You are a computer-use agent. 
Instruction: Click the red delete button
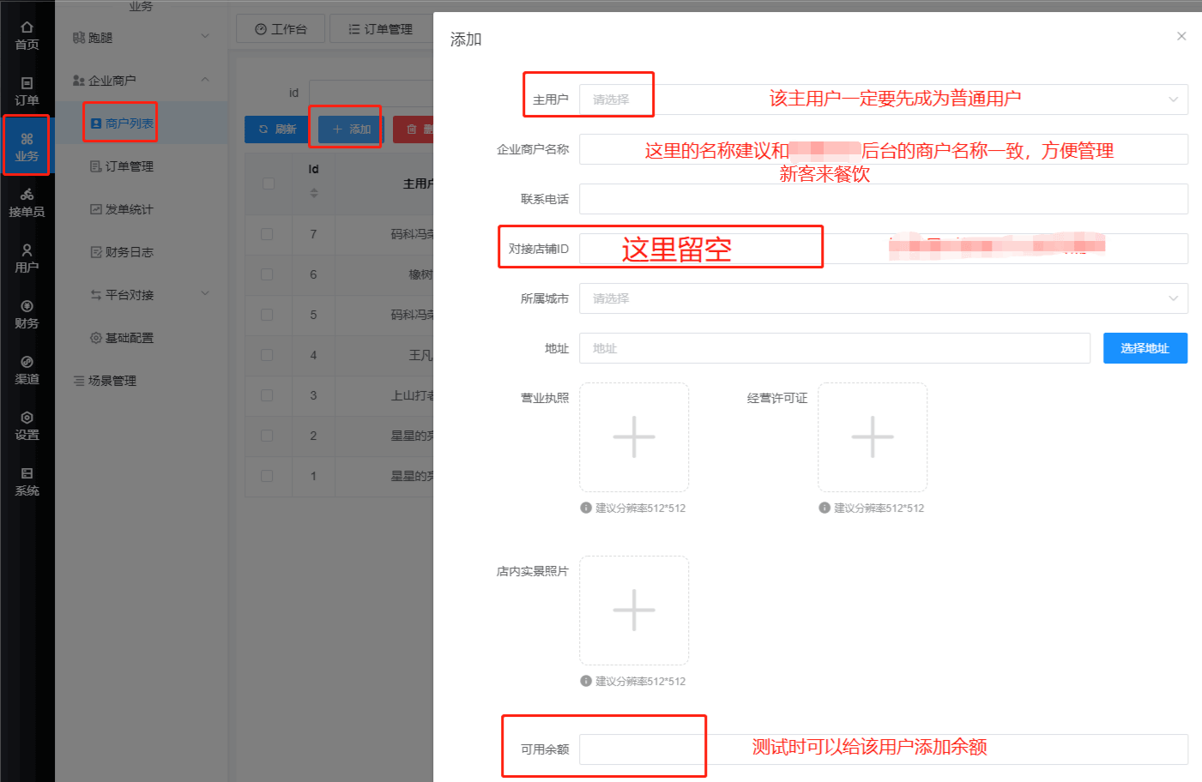point(414,129)
